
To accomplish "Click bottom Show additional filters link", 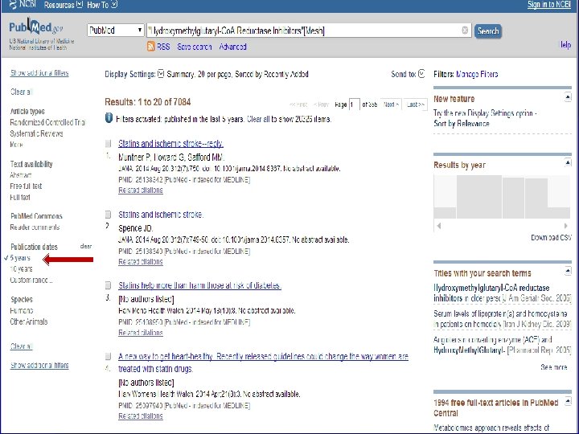I will tap(39, 365).
